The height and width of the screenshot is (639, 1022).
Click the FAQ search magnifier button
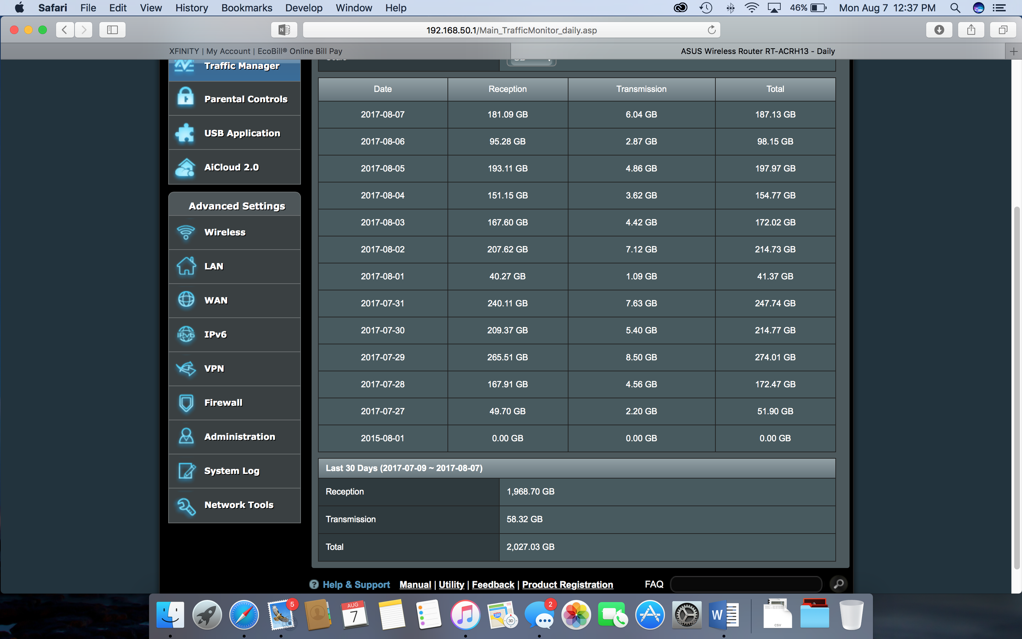(838, 584)
